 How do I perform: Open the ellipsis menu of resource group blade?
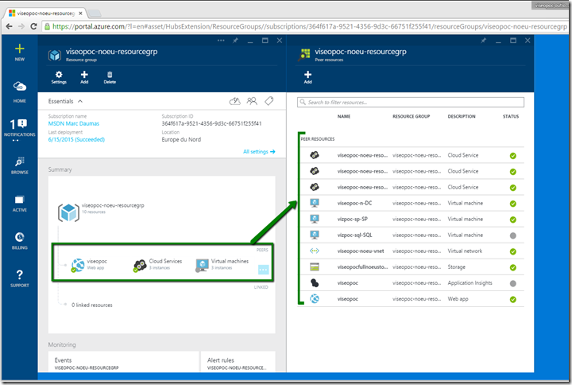click(221, 41)
